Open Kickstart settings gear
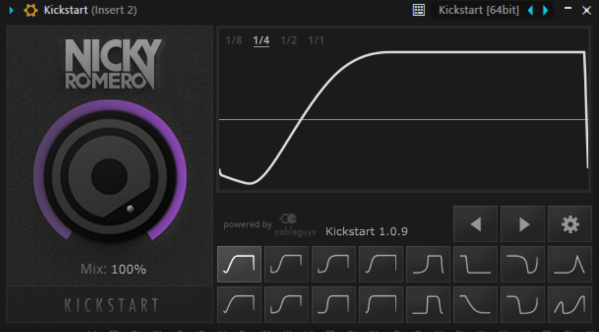Screen dimensions: 599x332 tap(569, 224)
